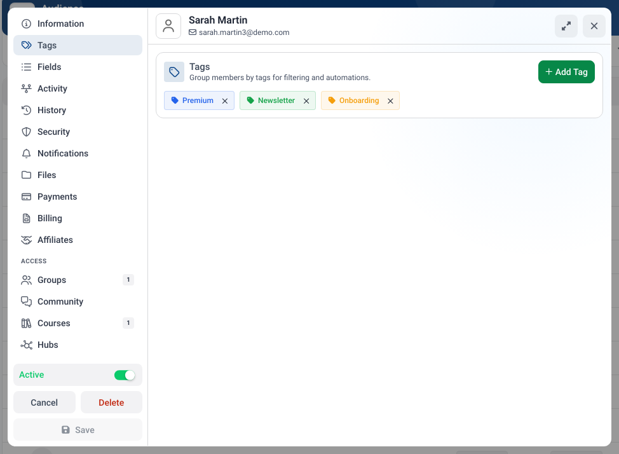619x454 pixels.
Task: Click the Groups count badge
Action: (x=128, y=280)
